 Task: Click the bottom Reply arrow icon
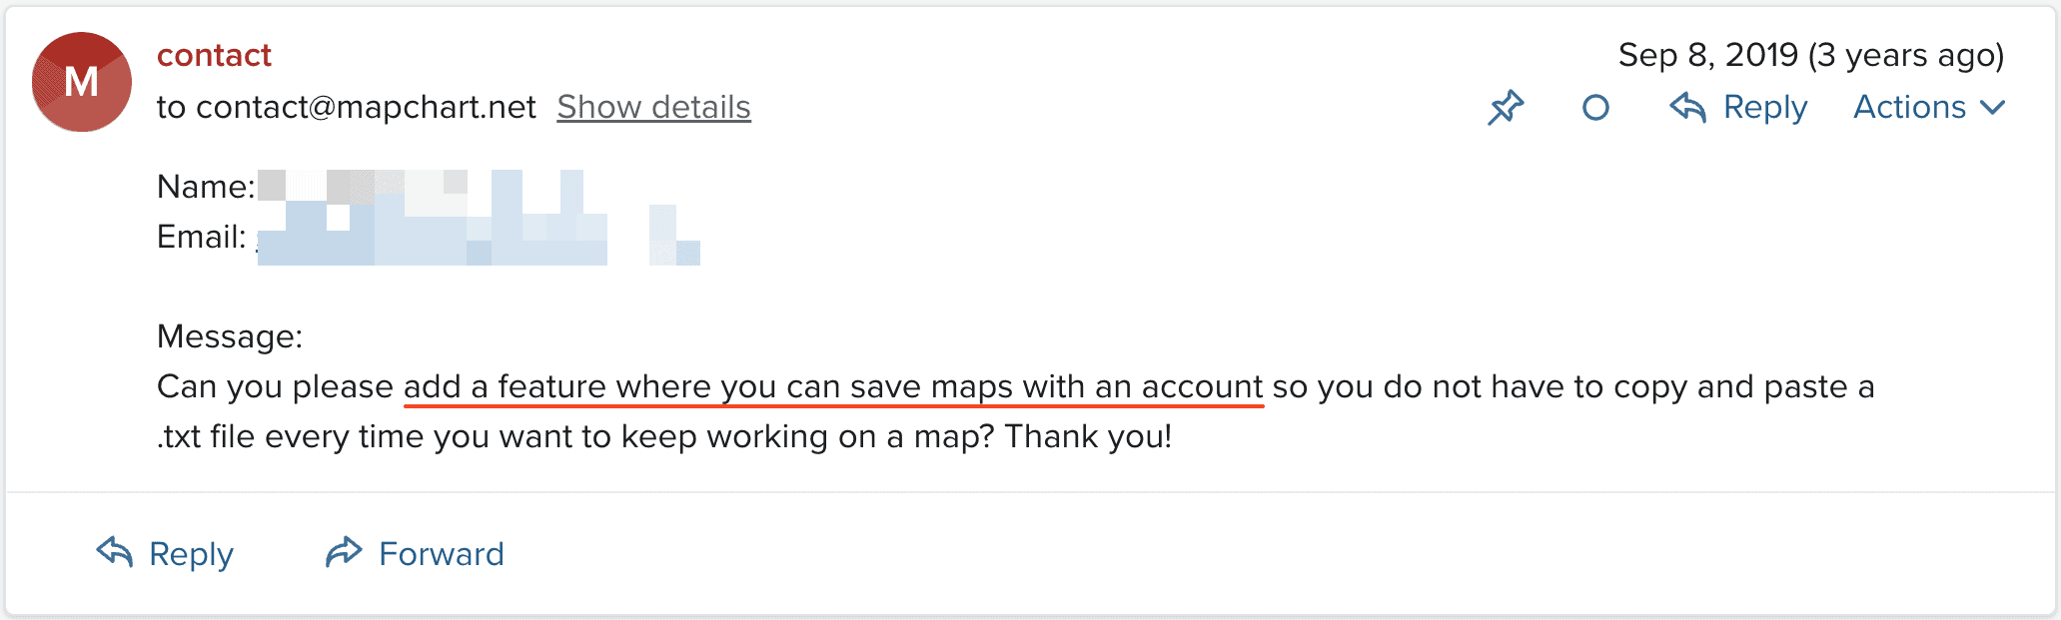tap(115, 551)
